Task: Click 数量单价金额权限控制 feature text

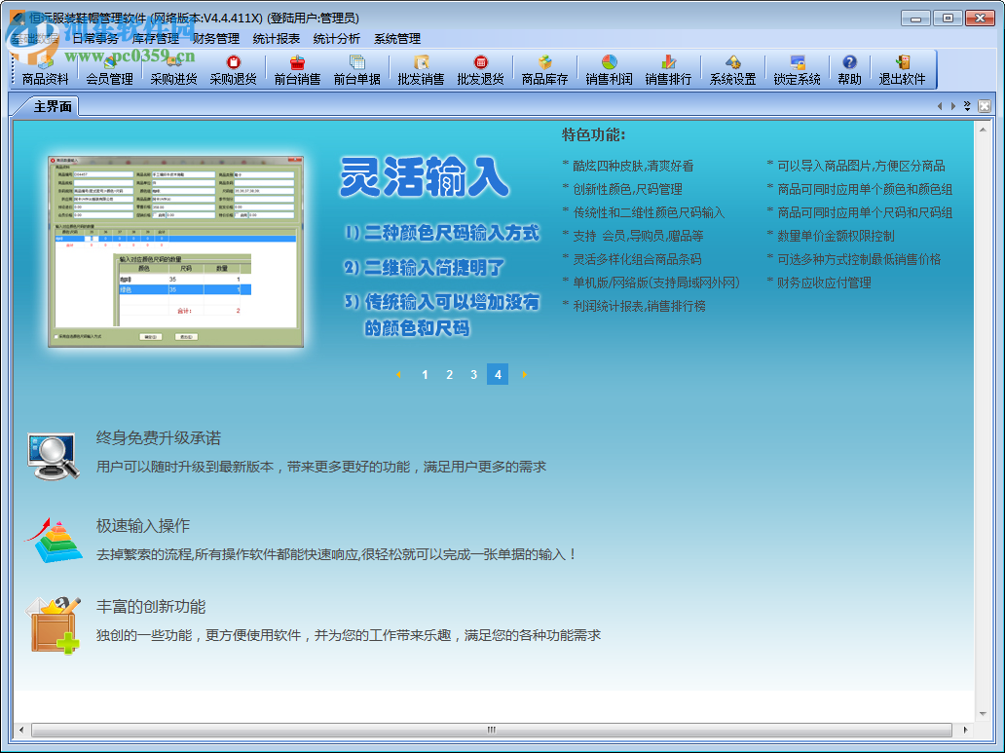Action: [x=836, y=236]
